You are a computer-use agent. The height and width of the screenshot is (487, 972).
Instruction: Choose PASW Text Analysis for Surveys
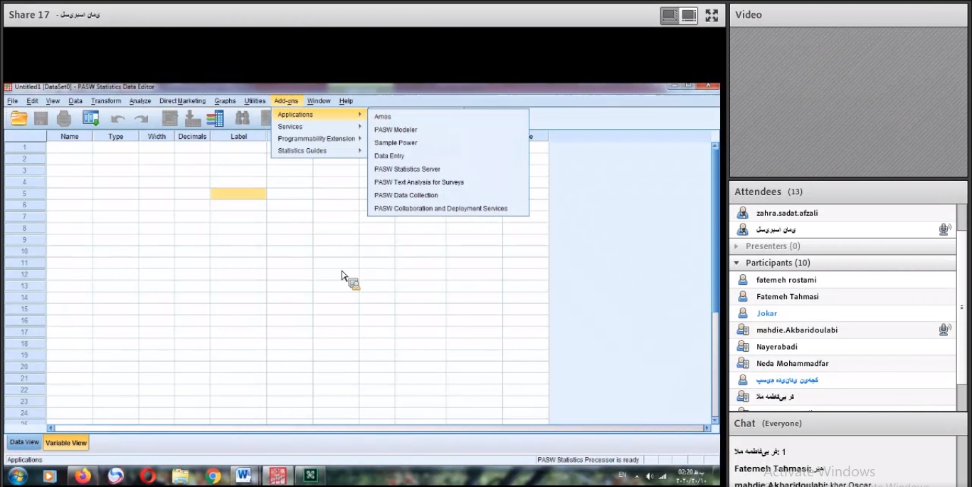(x=419, y=182)
